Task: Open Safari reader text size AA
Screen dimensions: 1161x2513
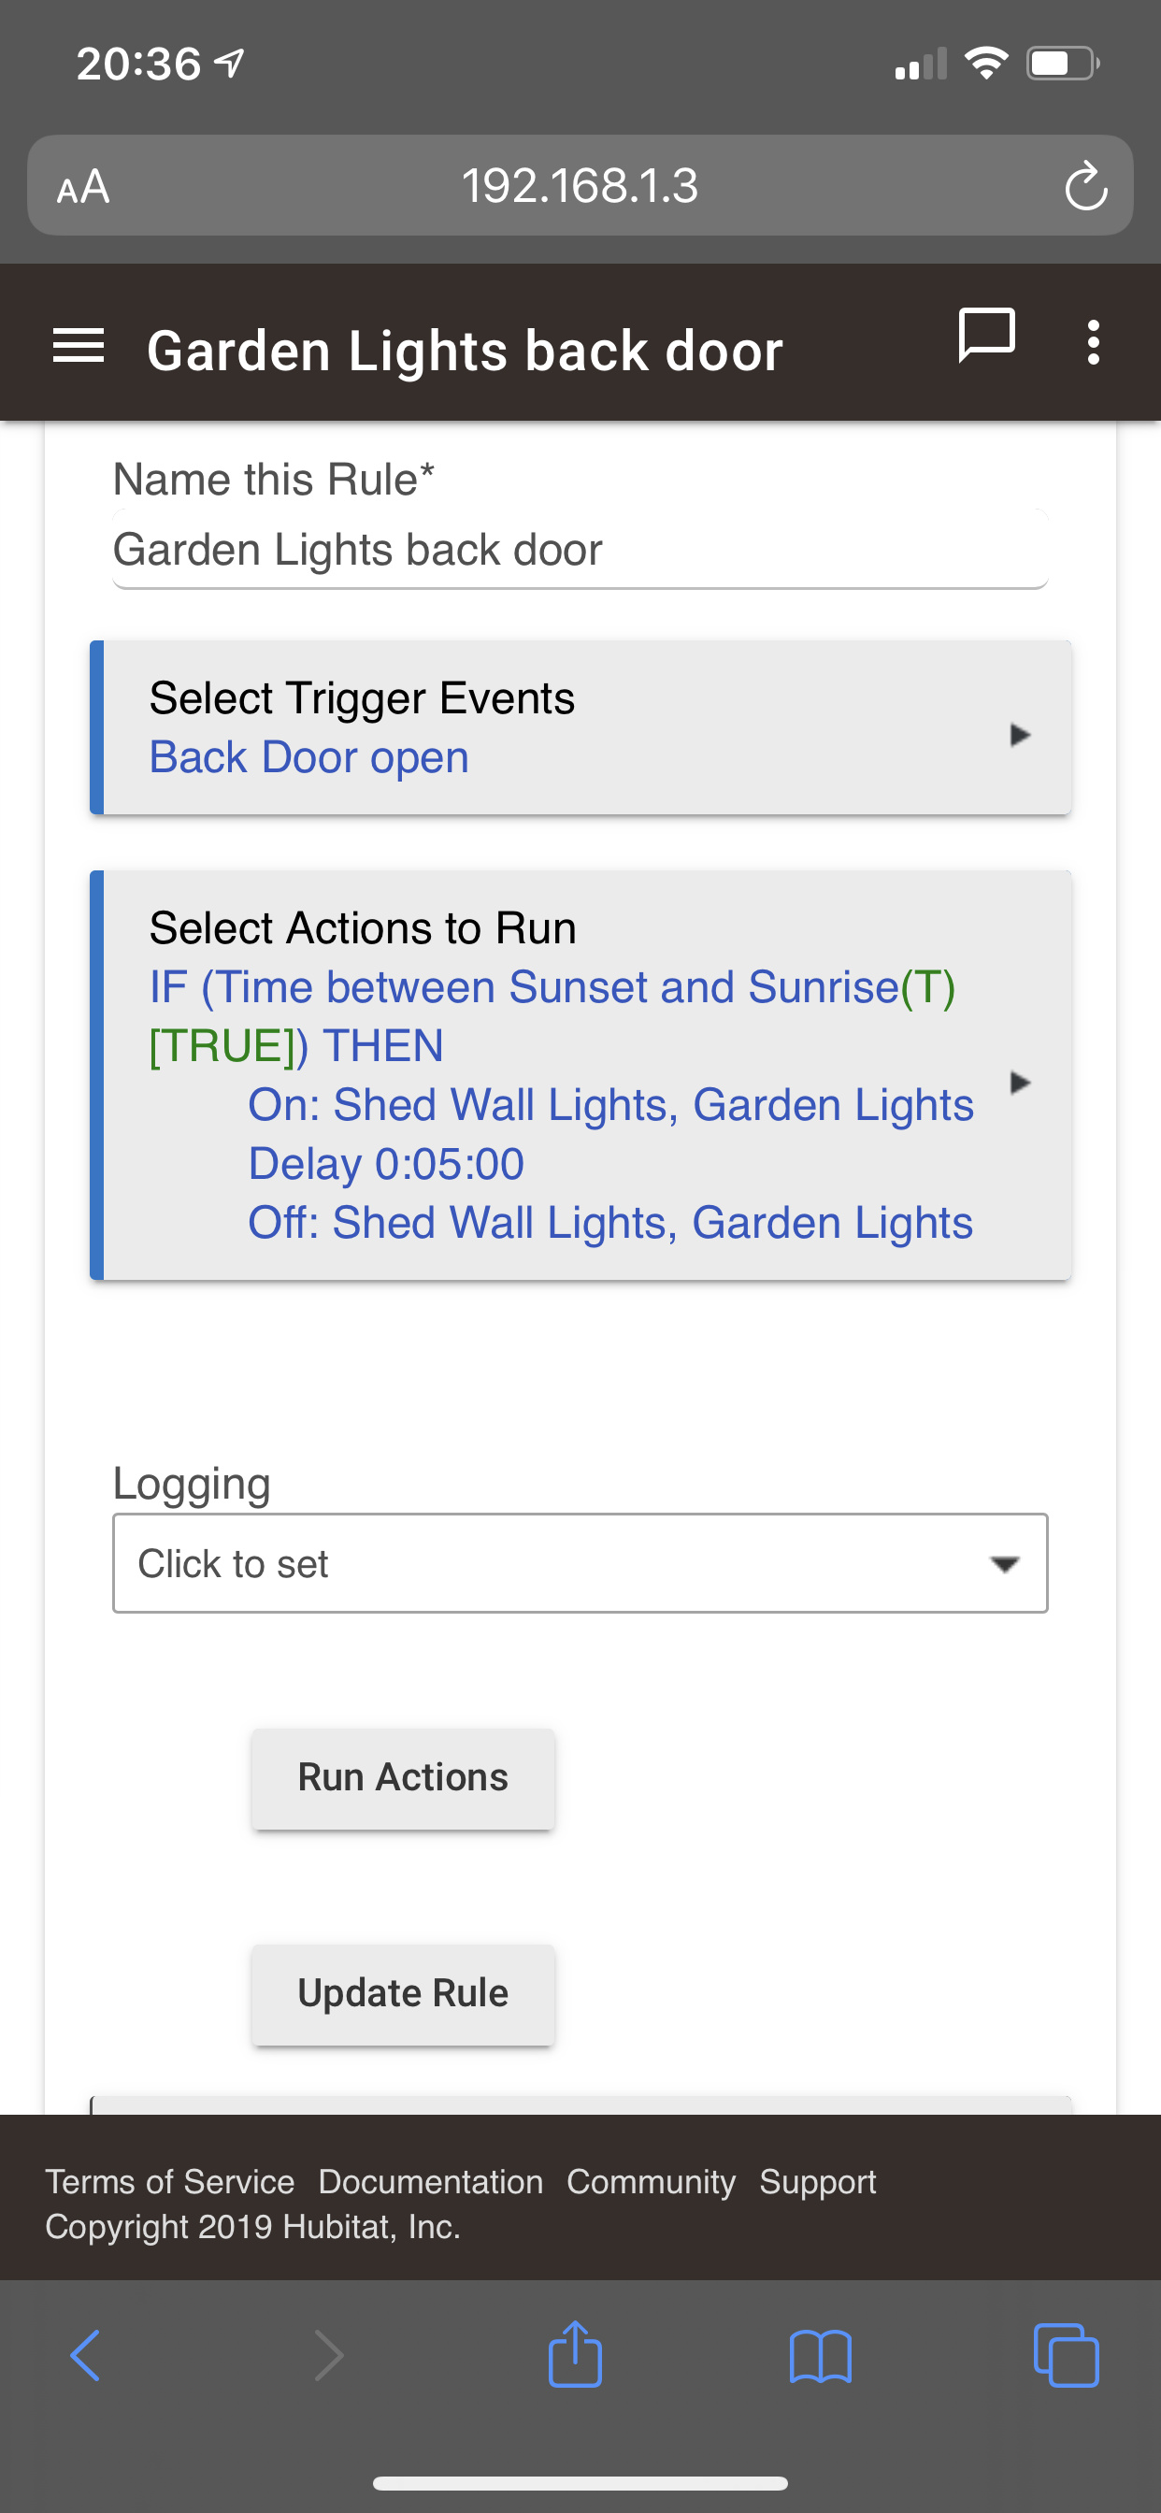Action: tap(83, 186)
